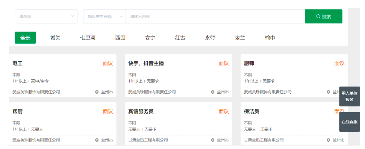Image resolution: width=365 pixels, height=149 pixels.
Task: Open the 帮厨 job listing title
Action: click(17, 111)
